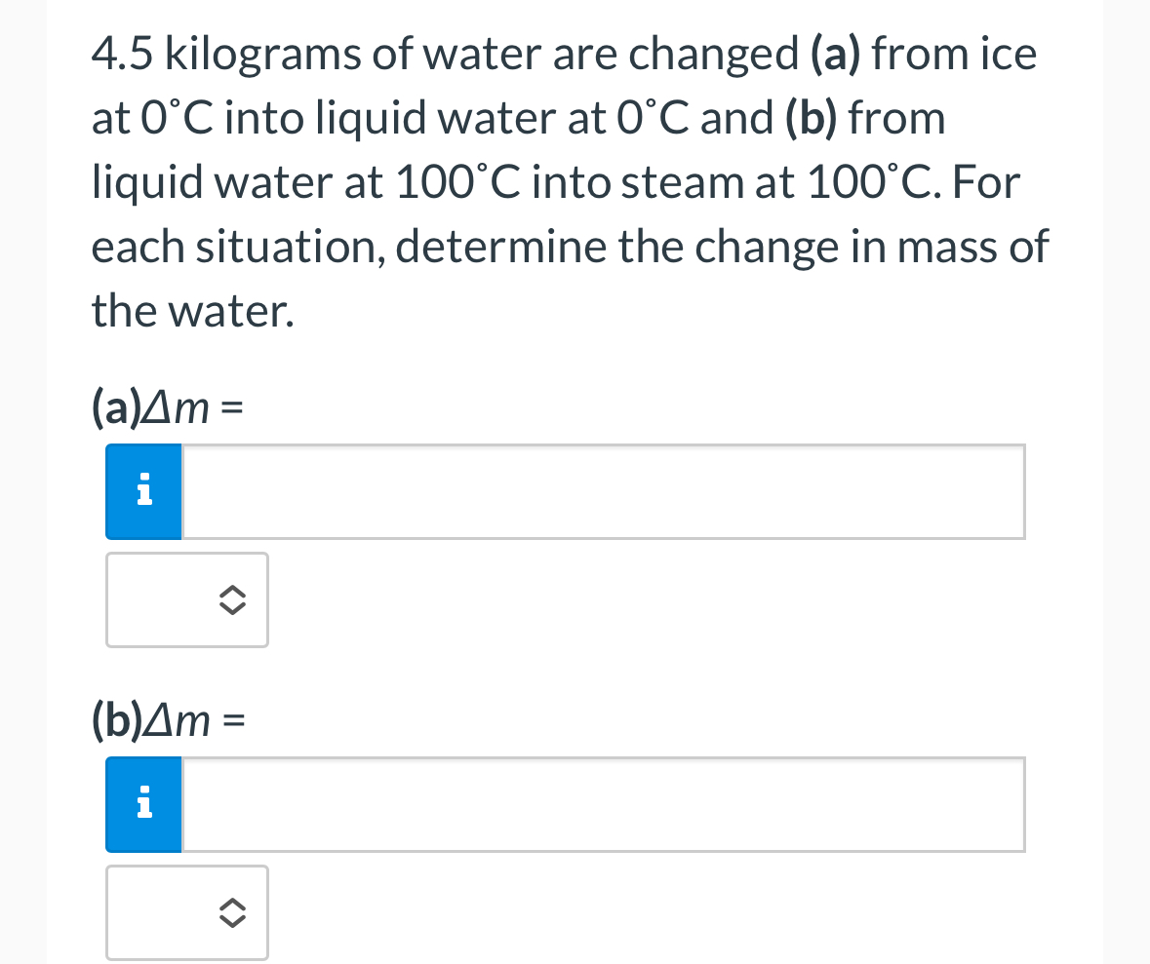Screen dimensions: 1150x964
Task: Select the (b)Δm = label text
Action: click(166, 721)
